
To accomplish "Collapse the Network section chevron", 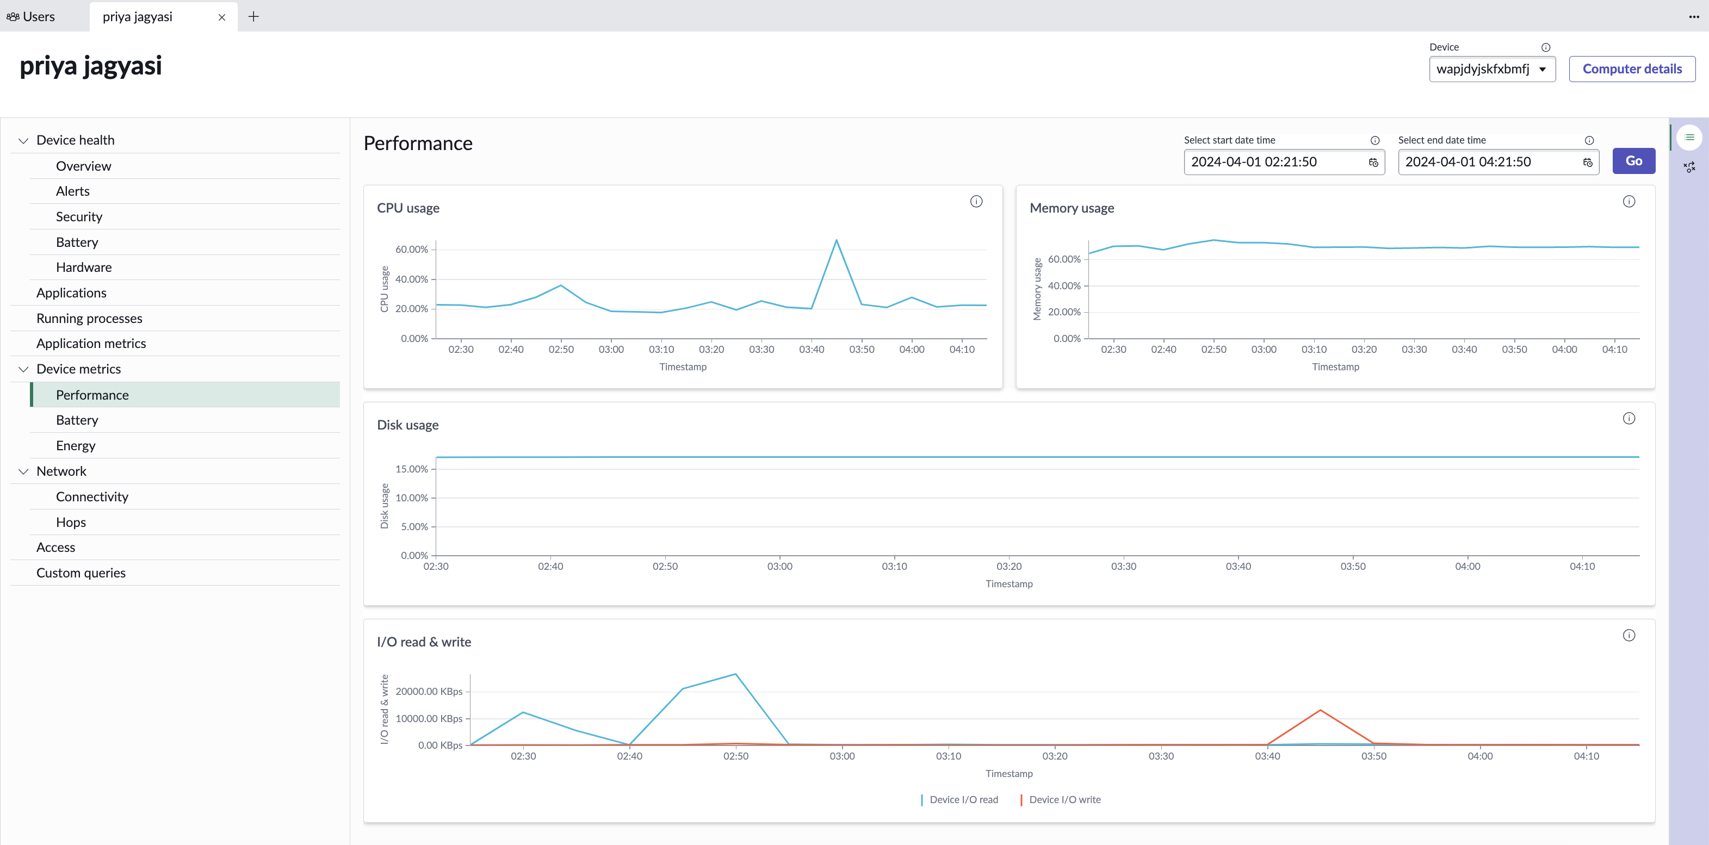I will (23, 471).
